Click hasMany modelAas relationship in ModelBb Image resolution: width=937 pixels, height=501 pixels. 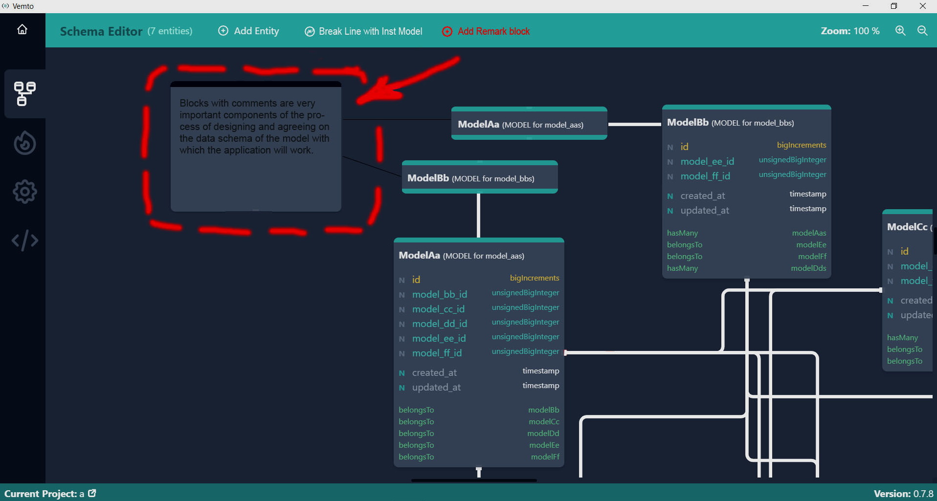747,233
